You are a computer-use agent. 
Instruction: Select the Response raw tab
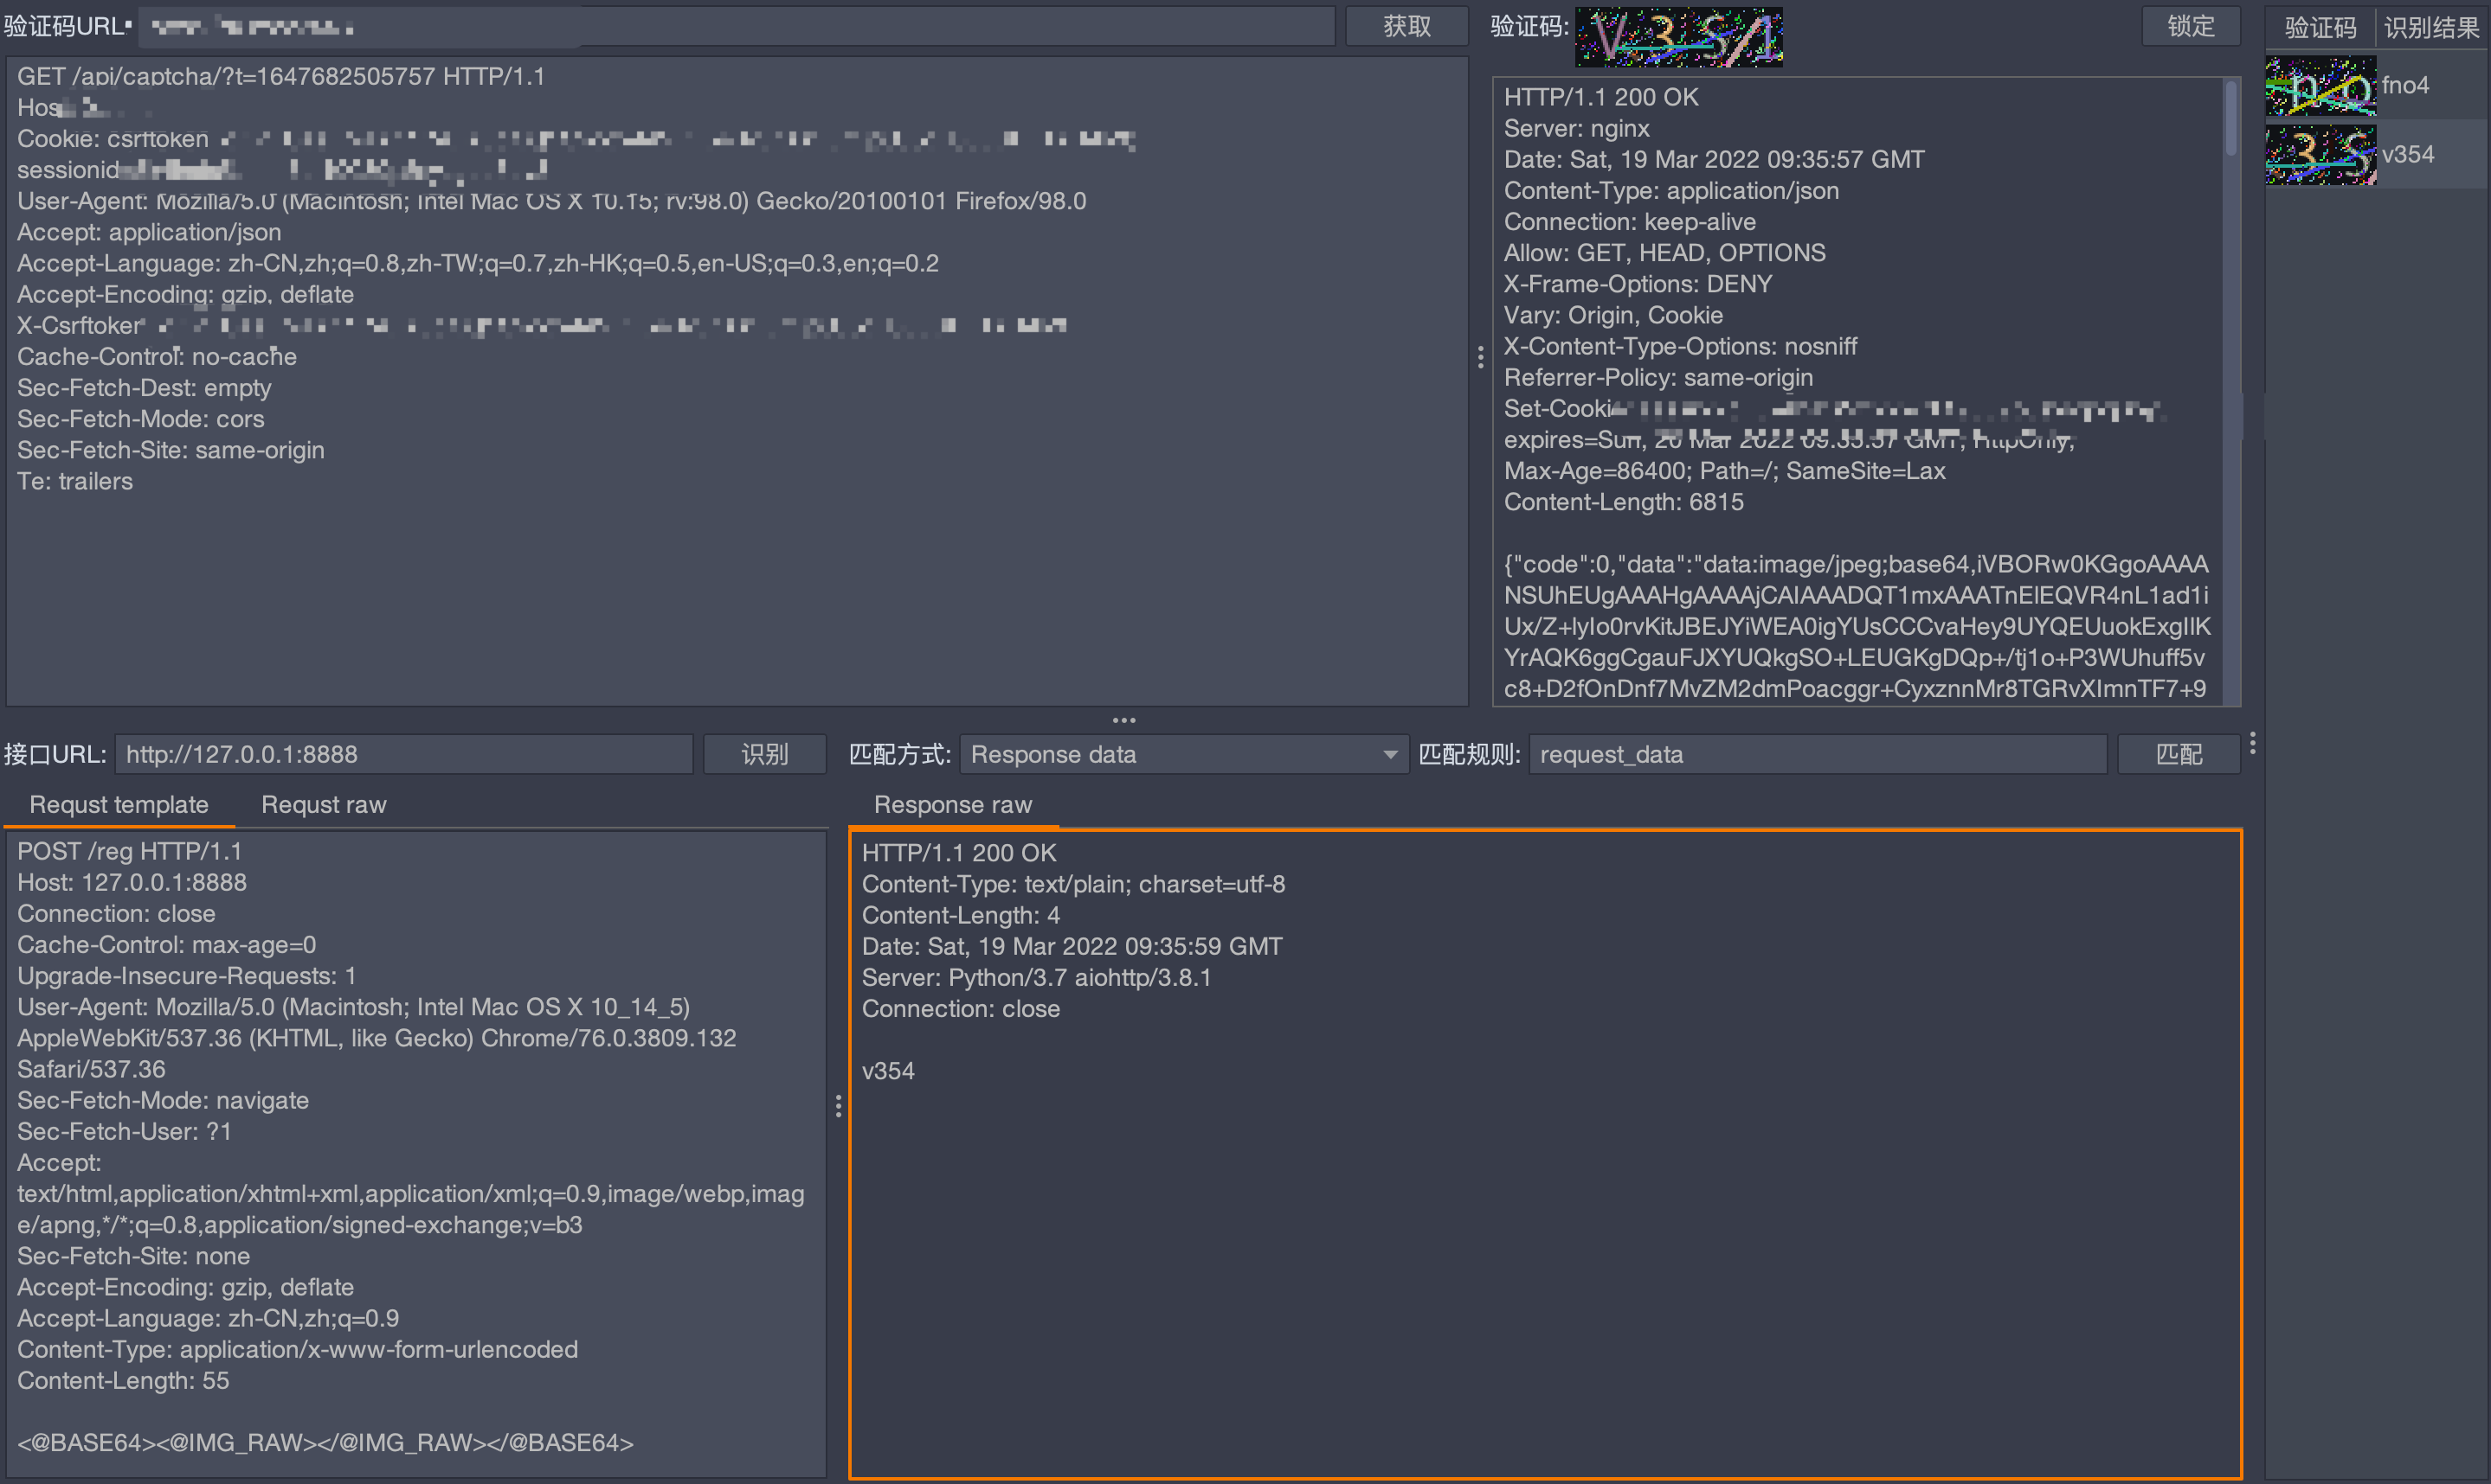tap(952, 805)
